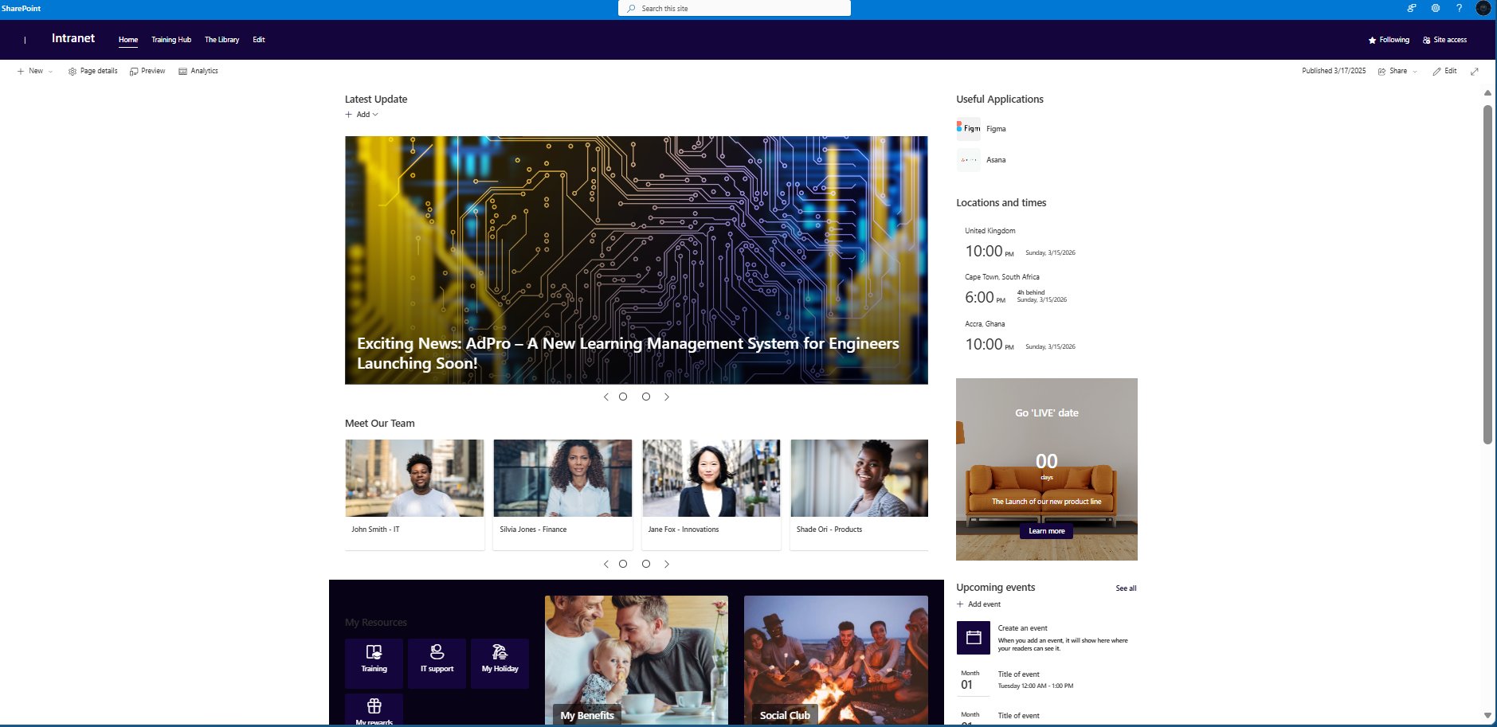Switch to the Training Hub tab
The height and width of the screenshot is (727, 1497).
click(171, 39)
